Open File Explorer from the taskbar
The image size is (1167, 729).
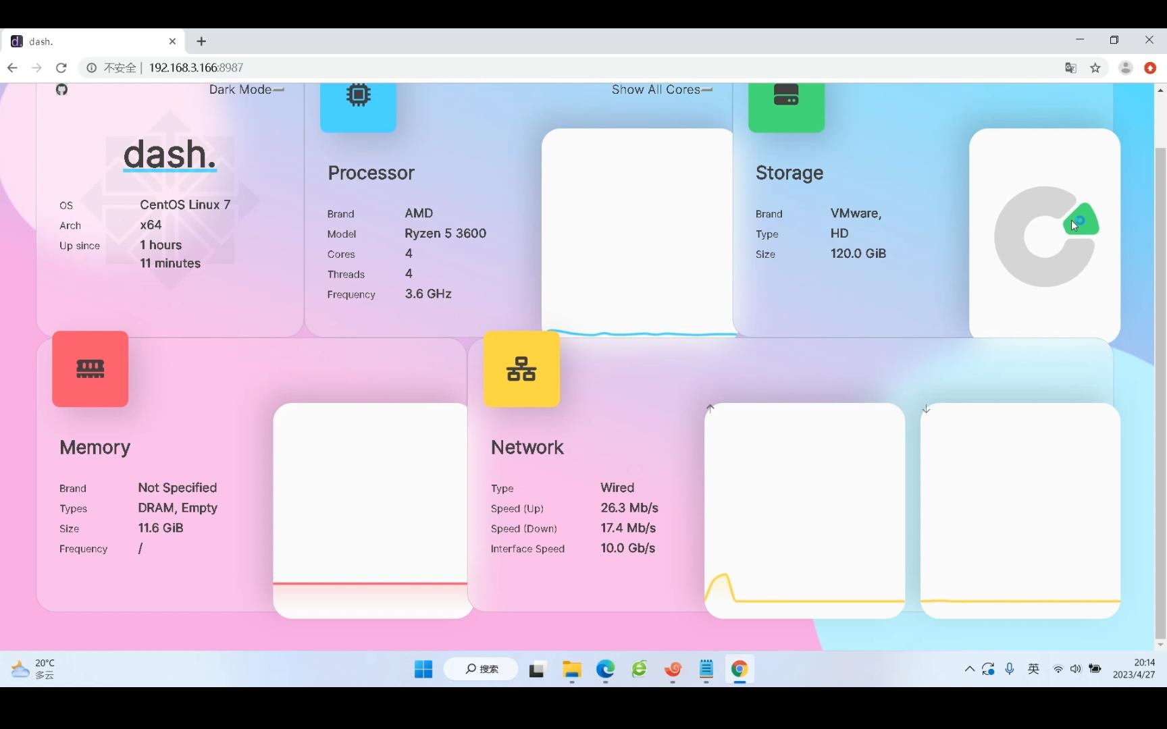(572, 669)
